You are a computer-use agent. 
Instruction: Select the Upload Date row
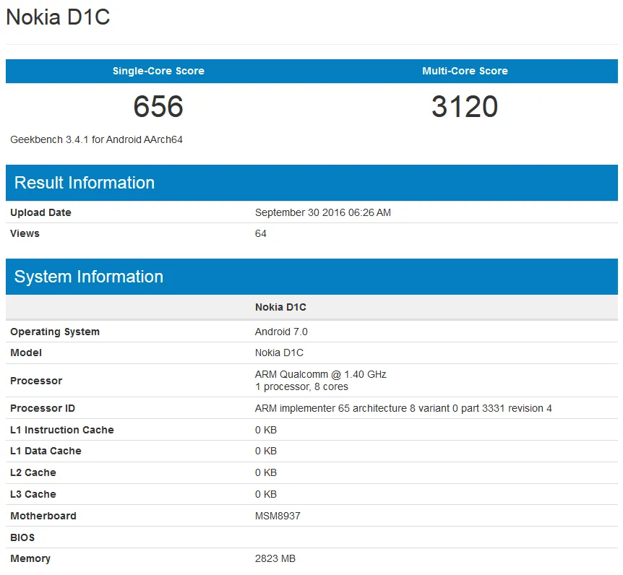click(40, 212)
